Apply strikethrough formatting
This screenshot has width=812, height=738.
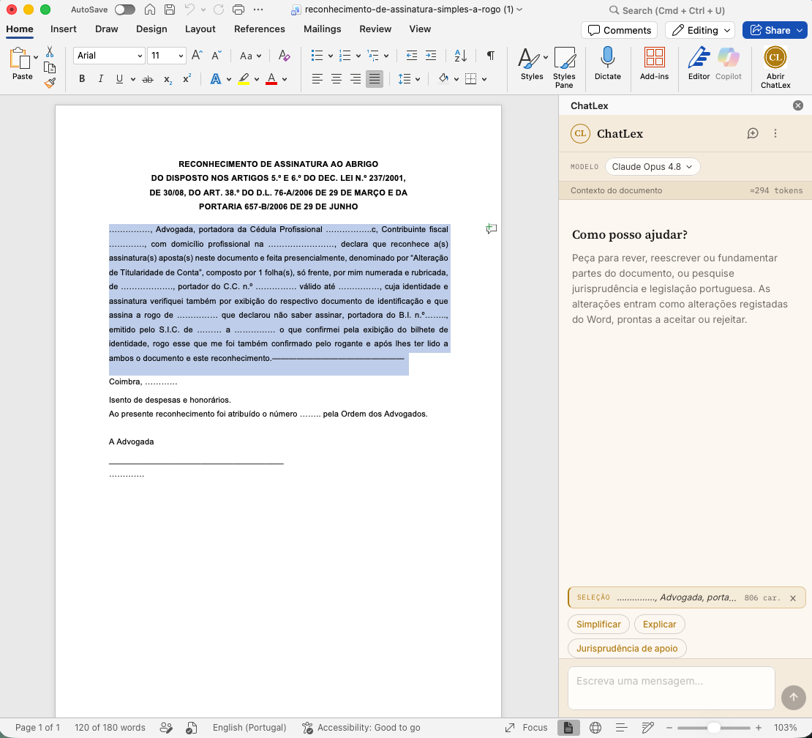tap(148, 79)
